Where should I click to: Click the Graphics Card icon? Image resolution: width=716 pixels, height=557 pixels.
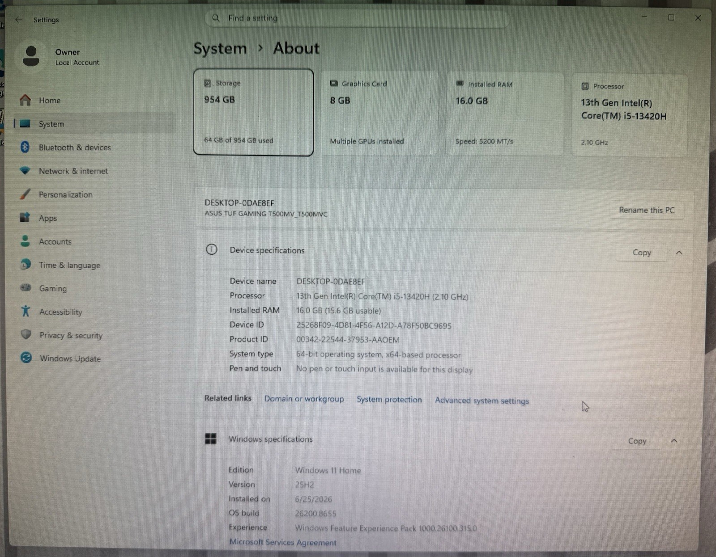coord(334,84)
